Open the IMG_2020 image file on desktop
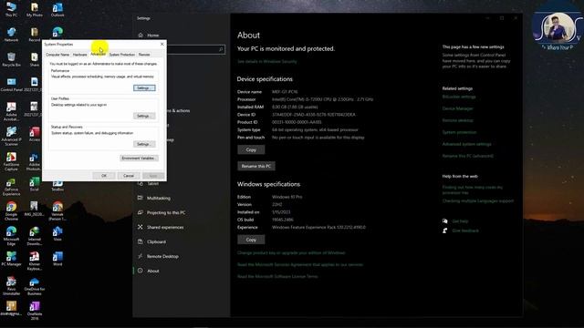The width and height of the screenshot is (584, 328). click(35, 209)
